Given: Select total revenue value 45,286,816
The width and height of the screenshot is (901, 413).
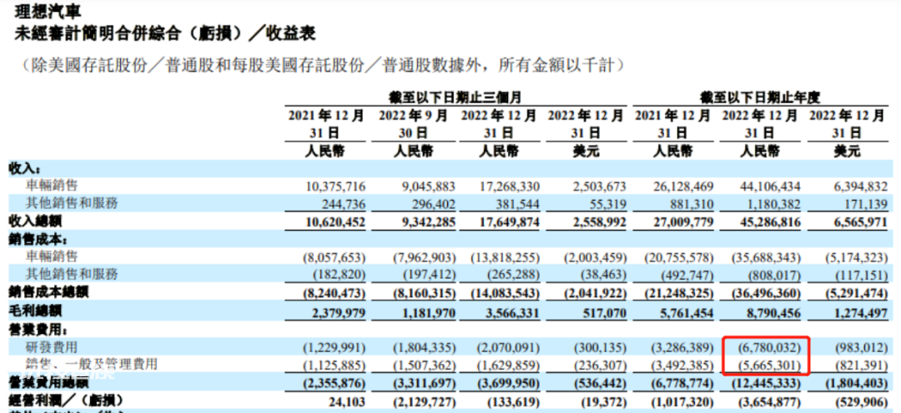Looking at the screenshot, I should coord(763,221).
